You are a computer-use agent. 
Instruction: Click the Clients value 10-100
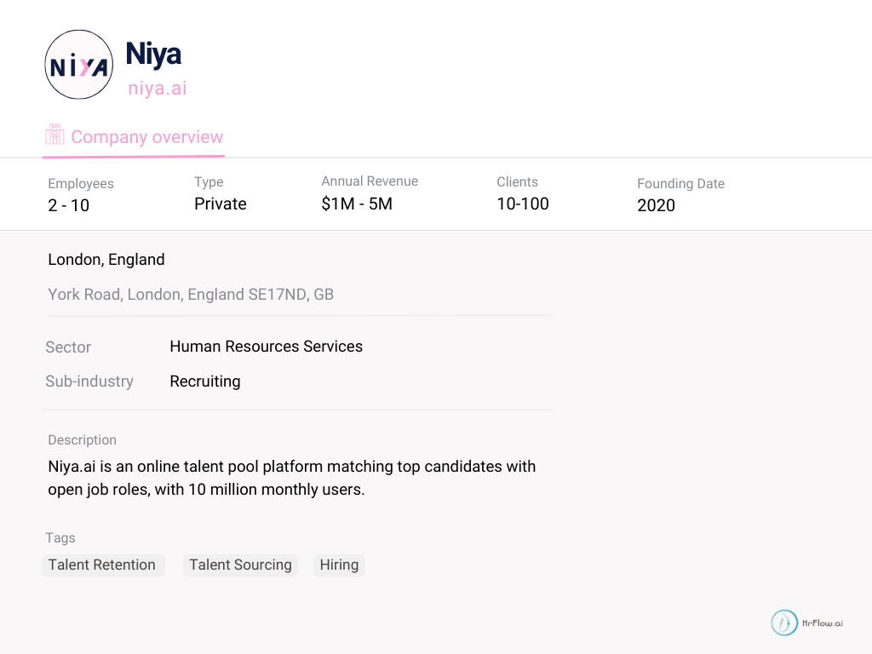point(523,204)
